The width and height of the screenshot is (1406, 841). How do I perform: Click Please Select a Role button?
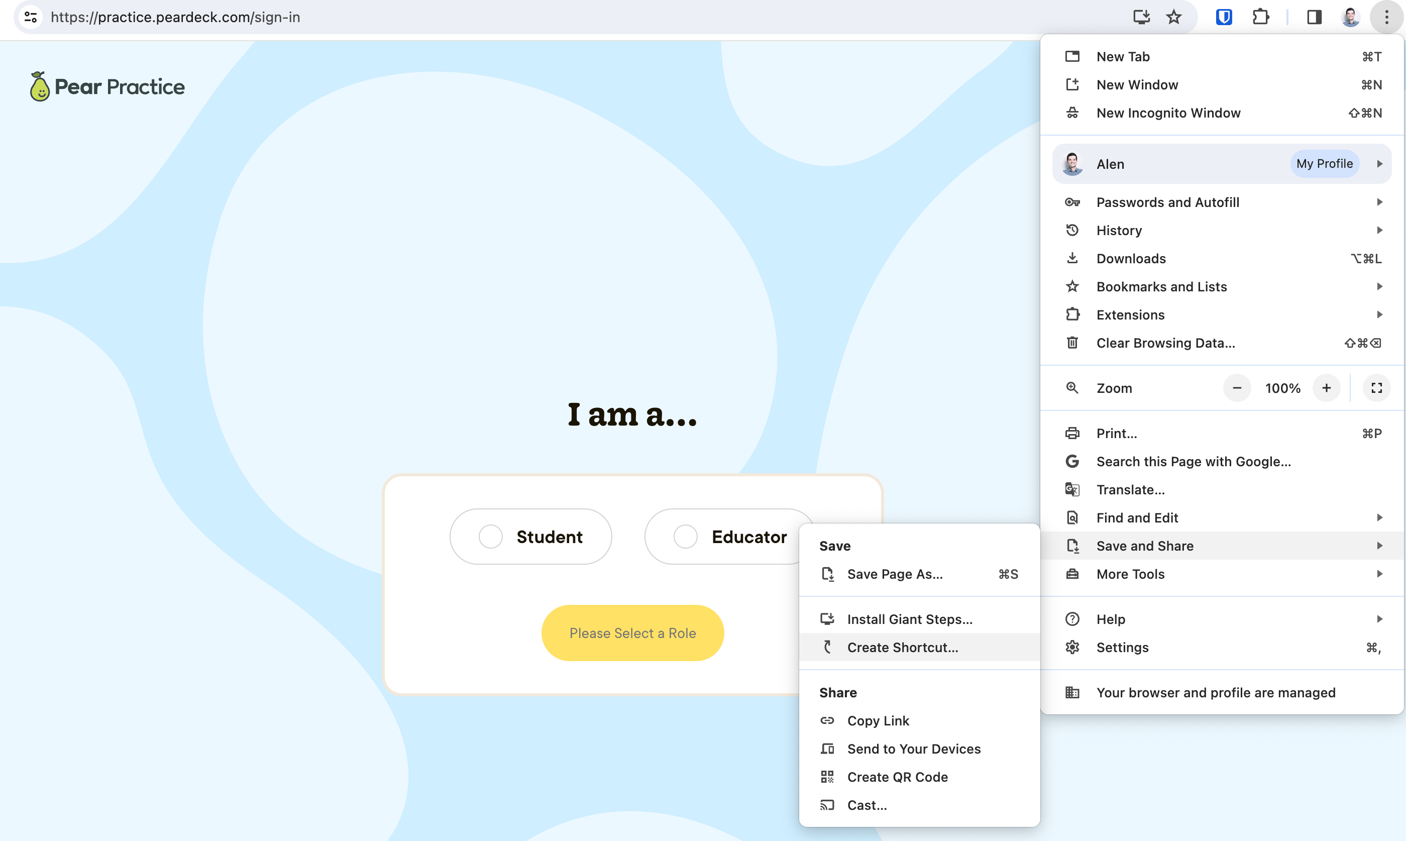pyautogui.click(x=632, y=633)
